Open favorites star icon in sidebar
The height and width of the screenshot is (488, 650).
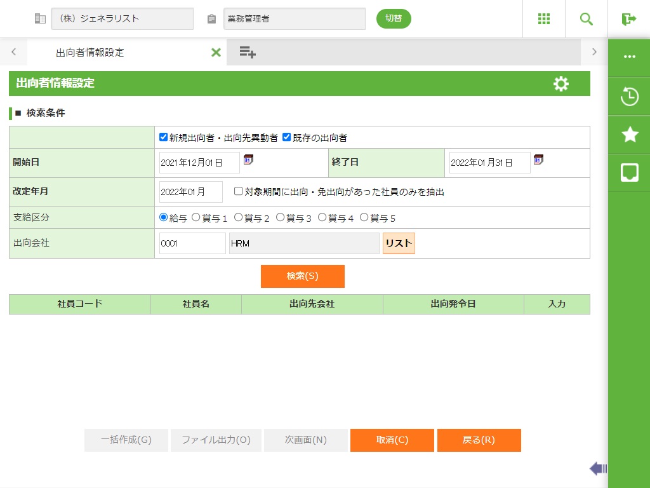(x=629, y=134)
